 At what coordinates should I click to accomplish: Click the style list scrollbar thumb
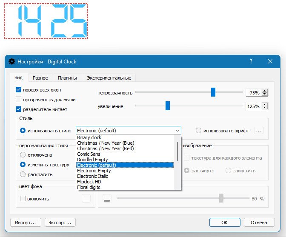[177, 151]
